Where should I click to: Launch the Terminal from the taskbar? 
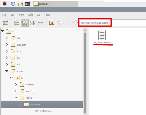pos(27,4)
